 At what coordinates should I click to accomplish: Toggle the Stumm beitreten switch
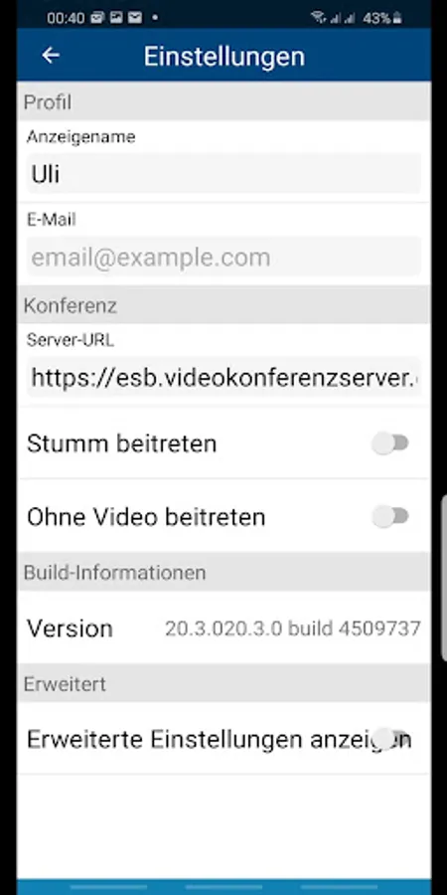point(390,444)
